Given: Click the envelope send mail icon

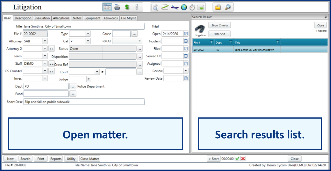Looking at the screenshot, I should pos(201,7).
